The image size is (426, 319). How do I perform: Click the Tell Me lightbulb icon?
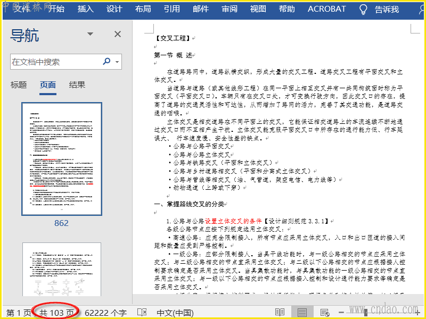pos(363,9)
